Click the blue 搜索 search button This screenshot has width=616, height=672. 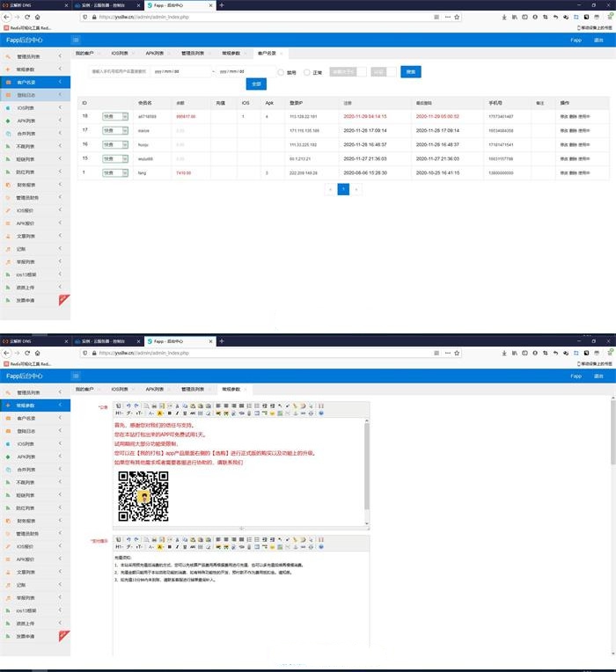411,72
